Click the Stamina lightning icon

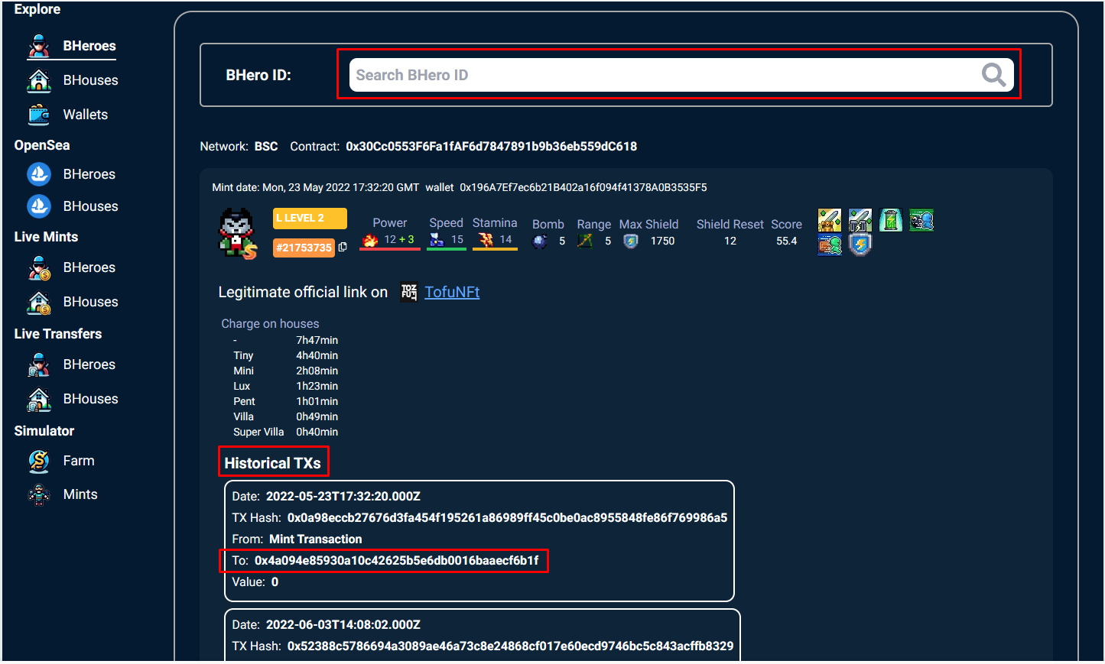486,240
